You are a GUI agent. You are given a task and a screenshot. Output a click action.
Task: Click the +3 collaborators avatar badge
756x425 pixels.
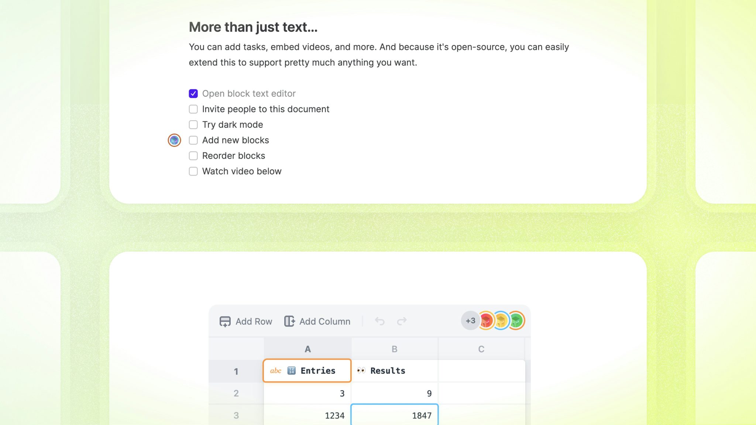tap(470, 321)
